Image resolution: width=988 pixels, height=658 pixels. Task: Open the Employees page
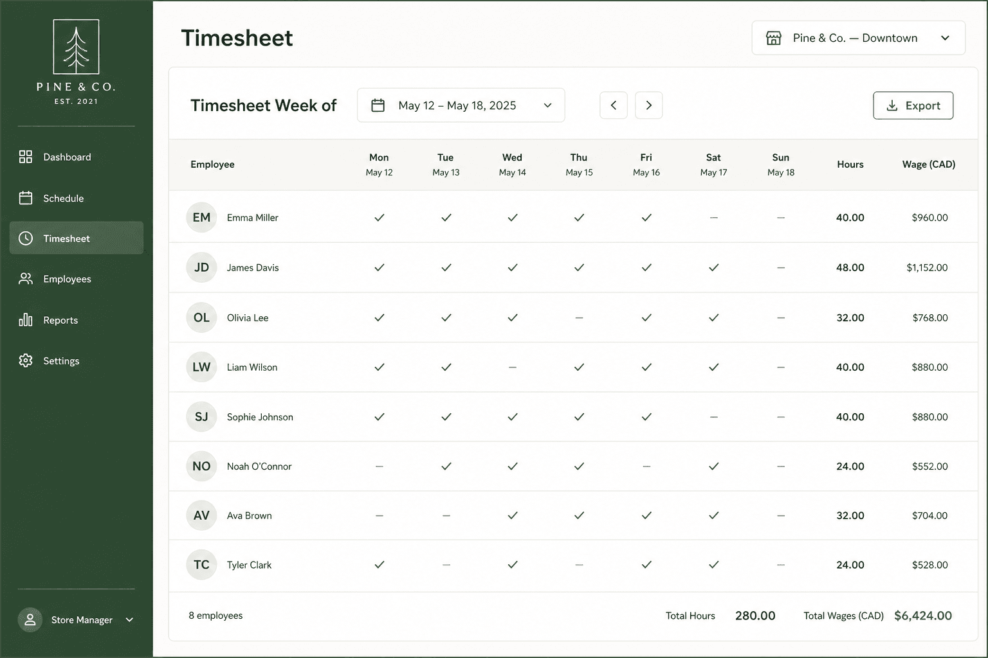(77, 279)
